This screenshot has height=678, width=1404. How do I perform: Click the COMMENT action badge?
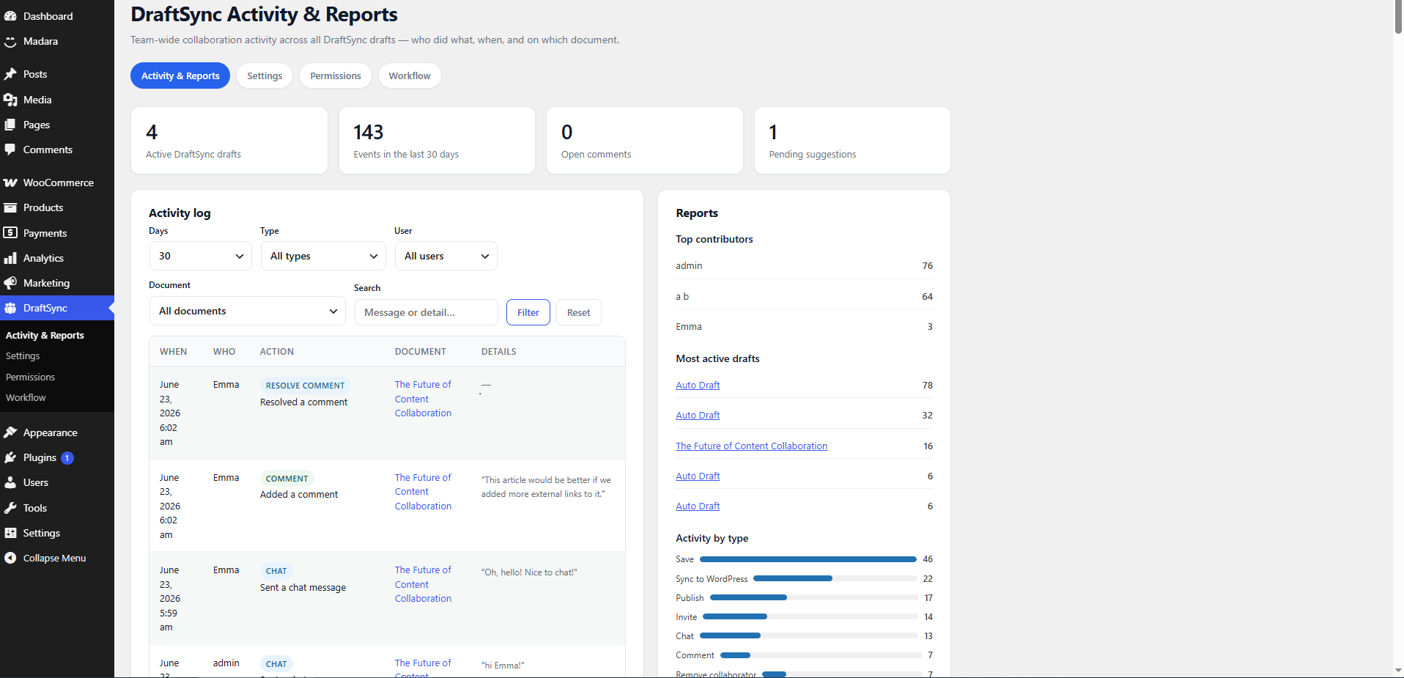click(287, 479)
